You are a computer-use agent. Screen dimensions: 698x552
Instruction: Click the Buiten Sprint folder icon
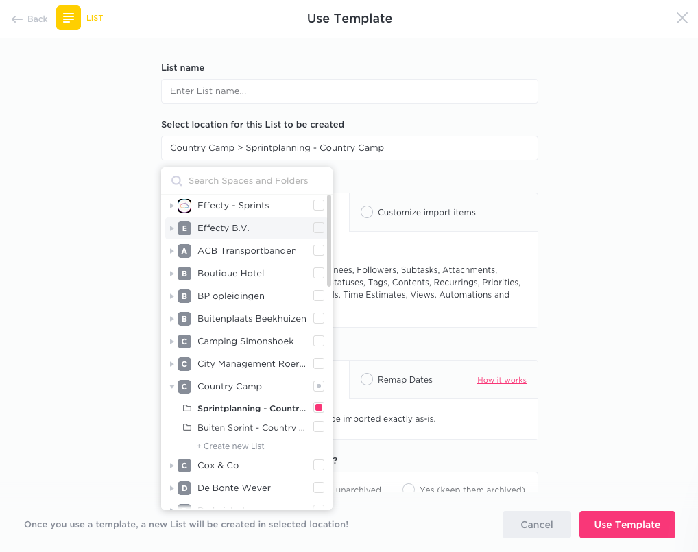pyautogui.click(x=187, y=428)
